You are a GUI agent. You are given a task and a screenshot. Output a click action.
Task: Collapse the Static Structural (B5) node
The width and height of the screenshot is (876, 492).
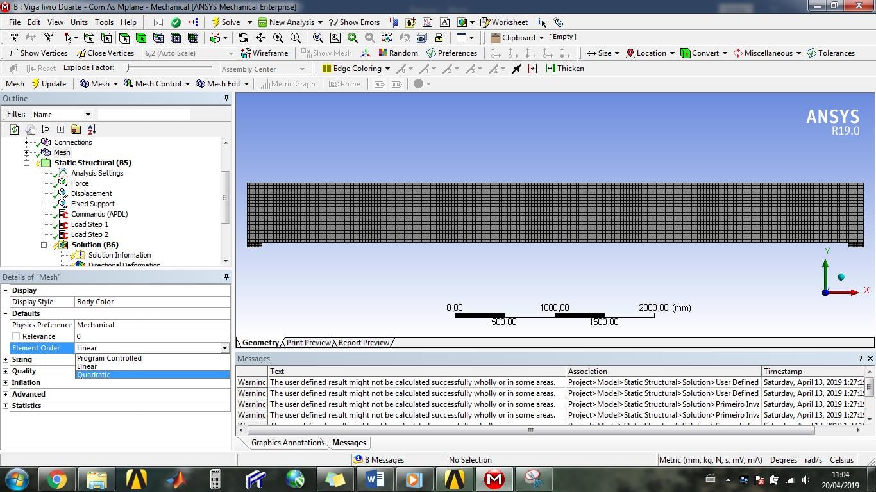click(x=27, y=163)
